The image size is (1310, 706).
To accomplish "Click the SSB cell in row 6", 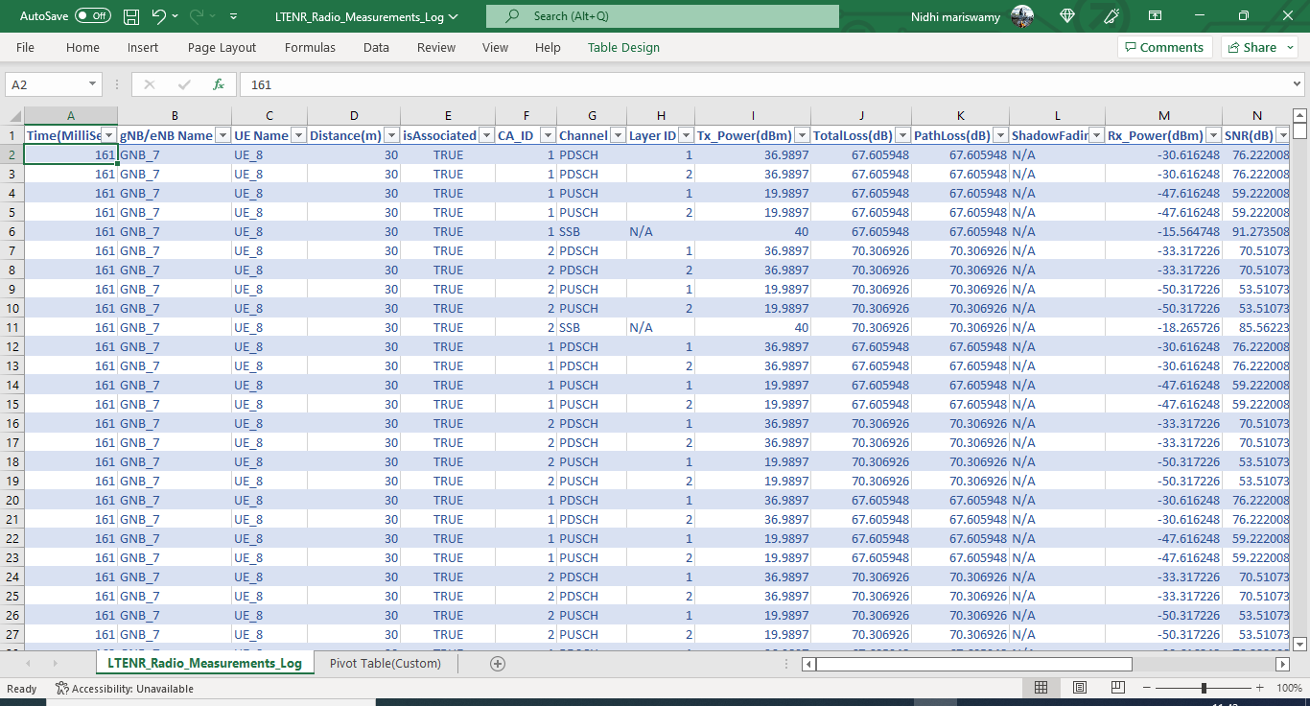I will 592,231.
